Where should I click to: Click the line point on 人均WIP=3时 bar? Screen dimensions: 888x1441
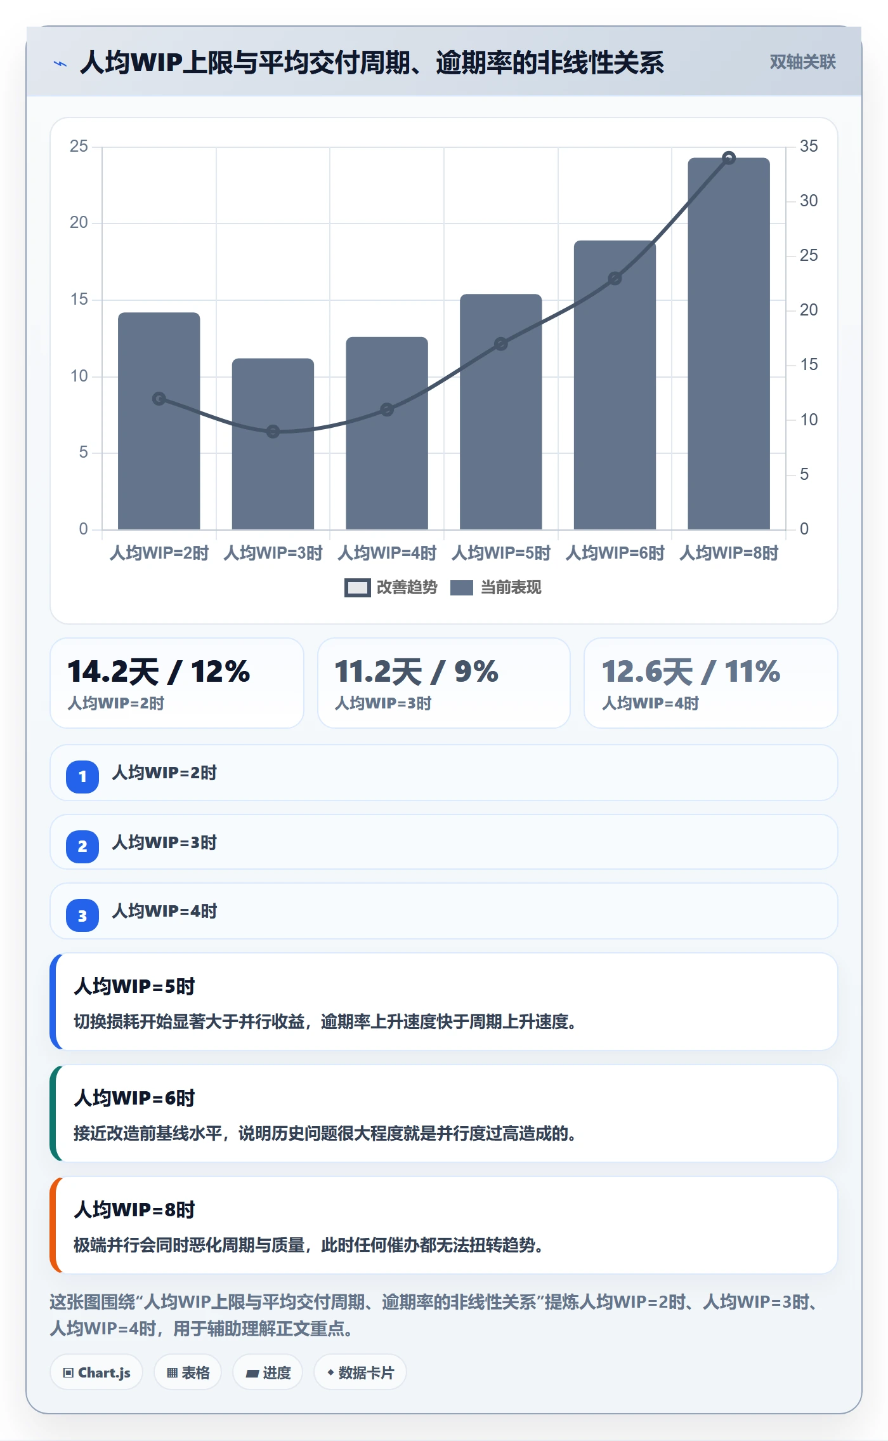[273, 432]
